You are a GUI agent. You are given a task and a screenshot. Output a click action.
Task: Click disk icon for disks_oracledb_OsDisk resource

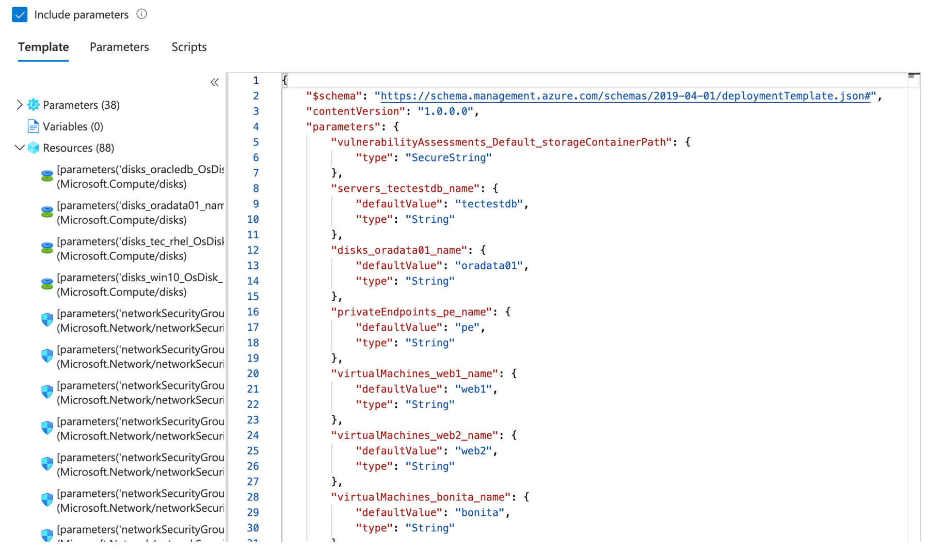pos(47,176)
